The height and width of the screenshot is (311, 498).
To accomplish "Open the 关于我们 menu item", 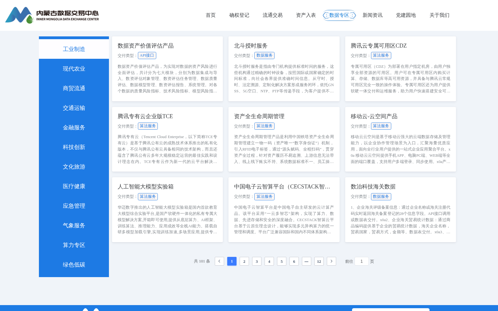I will [439, 15].
